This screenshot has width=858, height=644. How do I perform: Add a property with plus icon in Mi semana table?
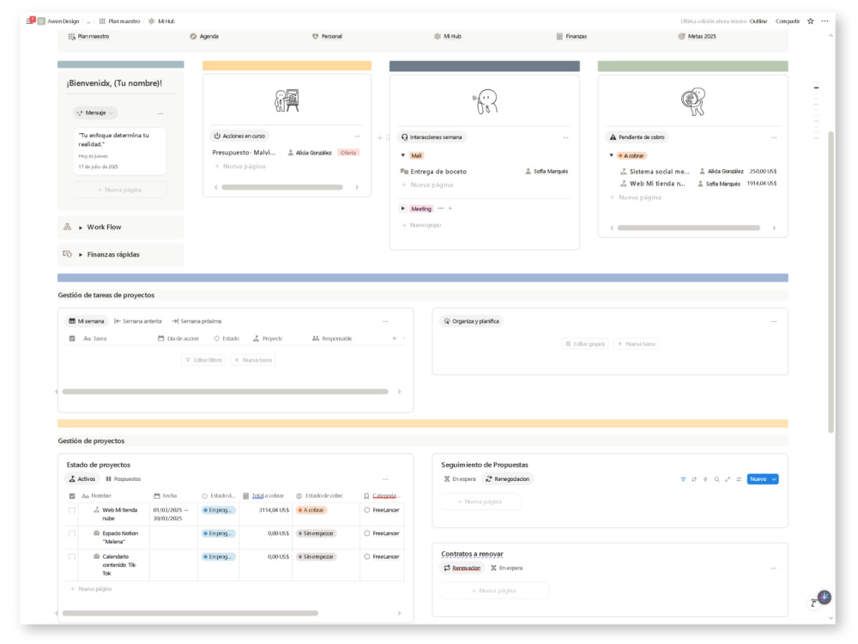pos(394,338)
